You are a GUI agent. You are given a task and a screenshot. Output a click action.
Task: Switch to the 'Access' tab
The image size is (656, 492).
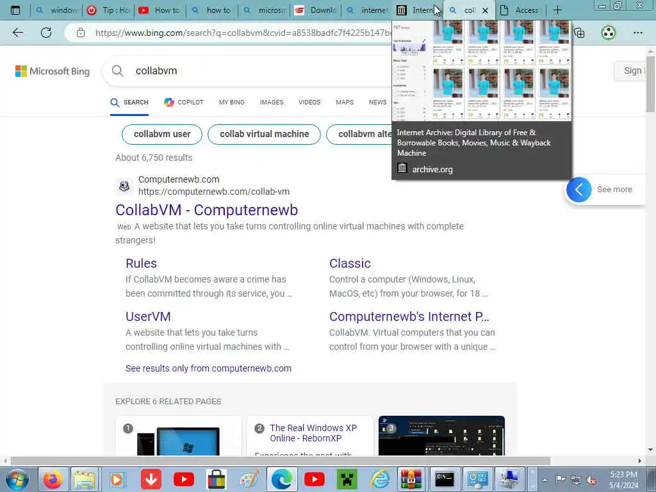click(x=520, y=10)
